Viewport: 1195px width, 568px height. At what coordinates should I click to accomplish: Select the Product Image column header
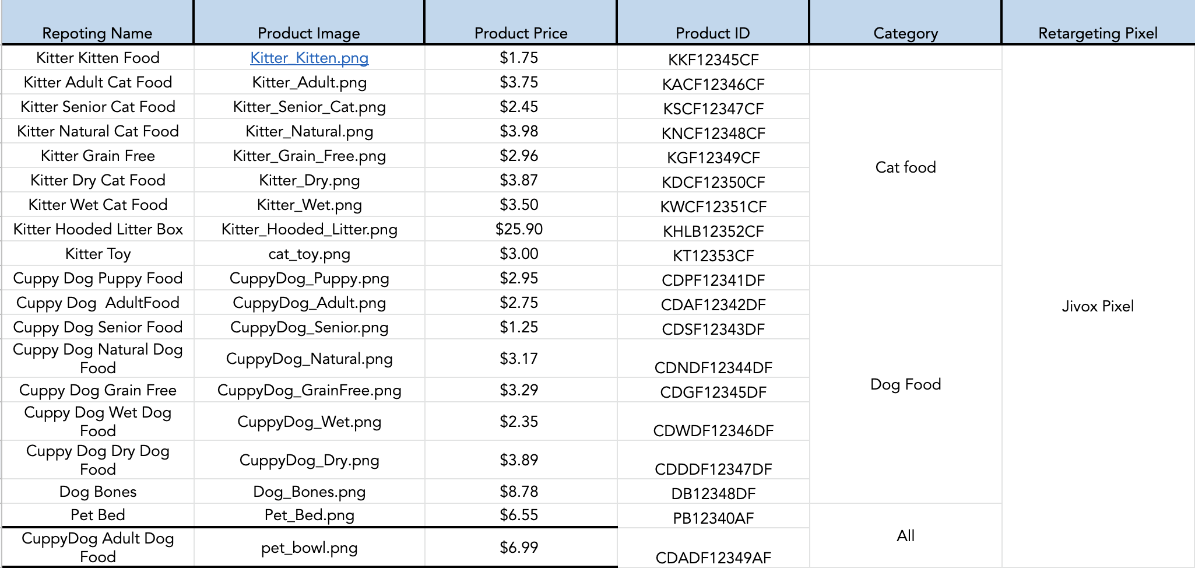[309, 23]
